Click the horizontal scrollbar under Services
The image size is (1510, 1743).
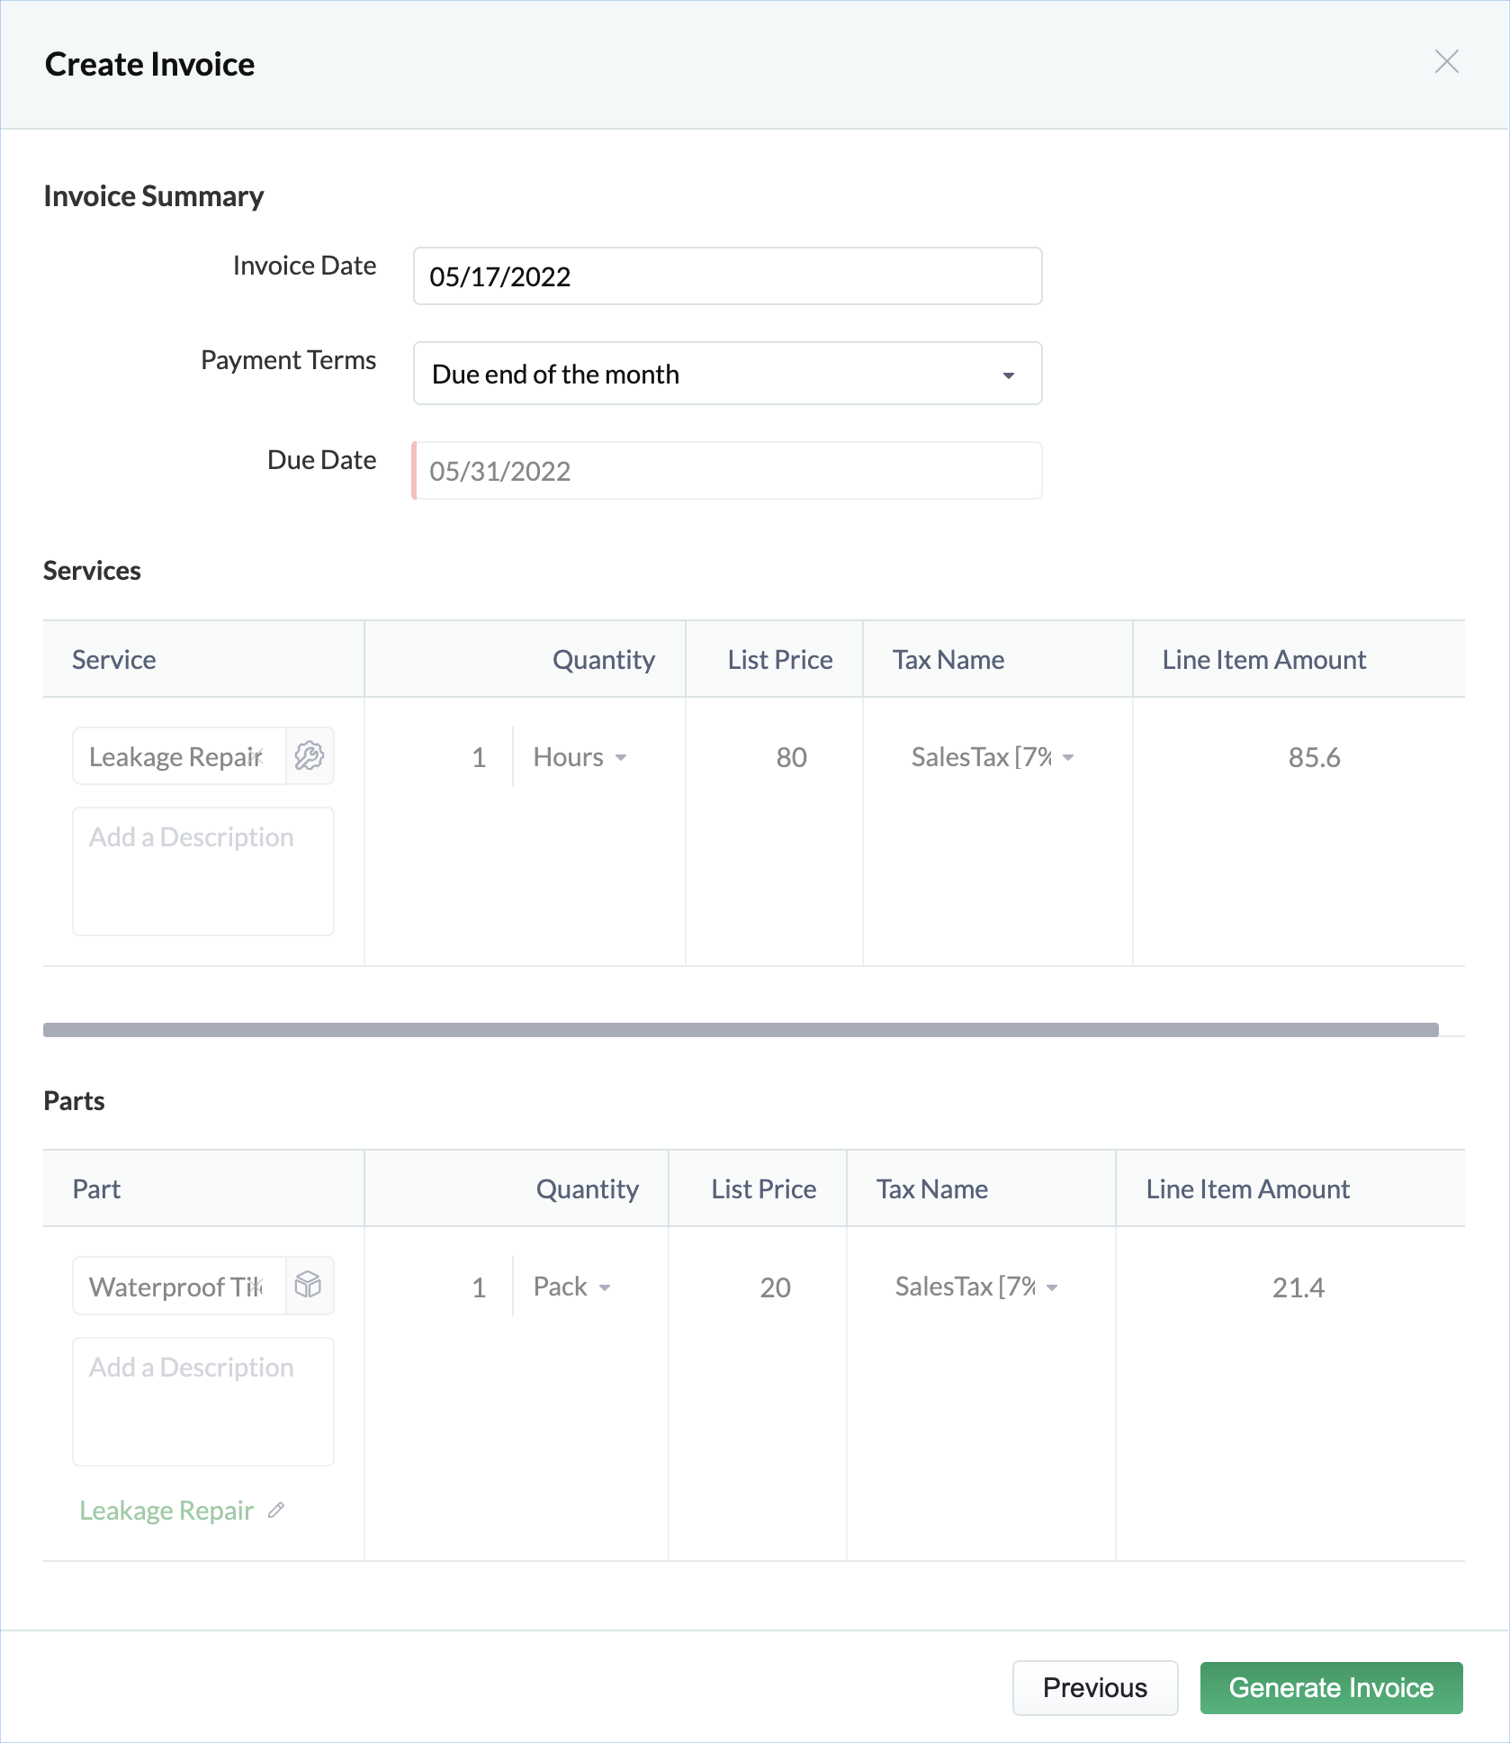click(741, 1030)
